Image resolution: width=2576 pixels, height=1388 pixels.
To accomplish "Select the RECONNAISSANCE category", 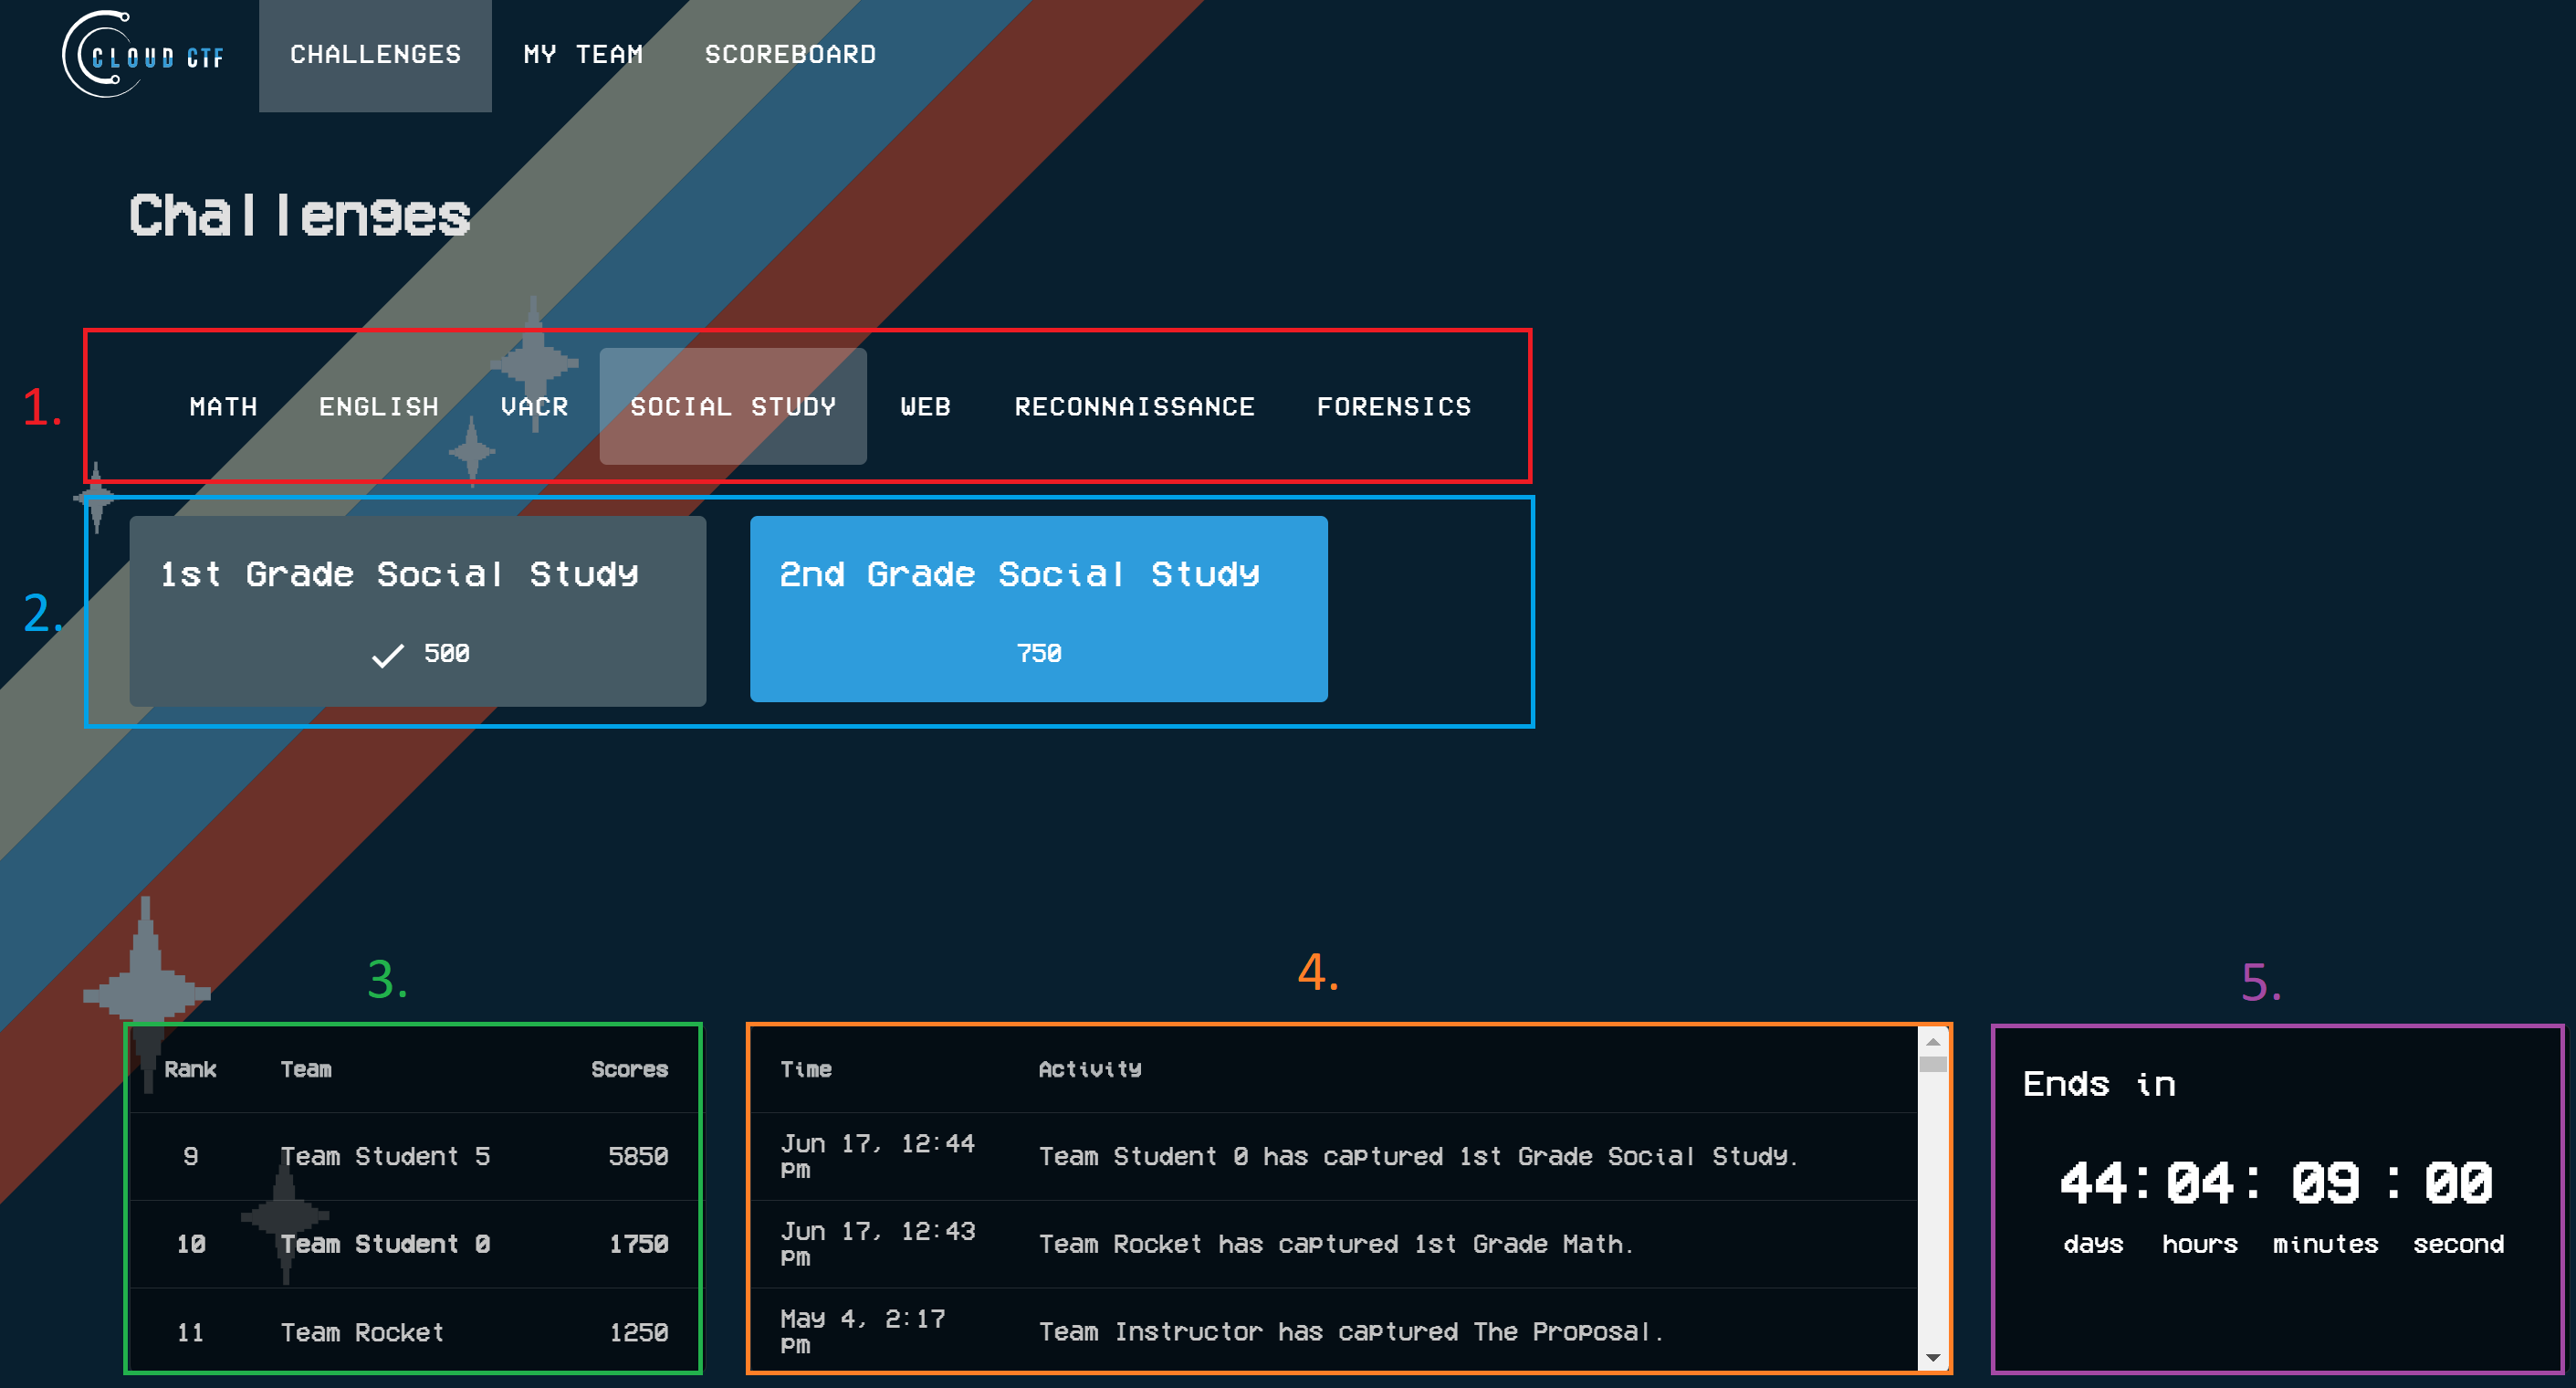I will pyautogui.click(x=1135, y=406).
